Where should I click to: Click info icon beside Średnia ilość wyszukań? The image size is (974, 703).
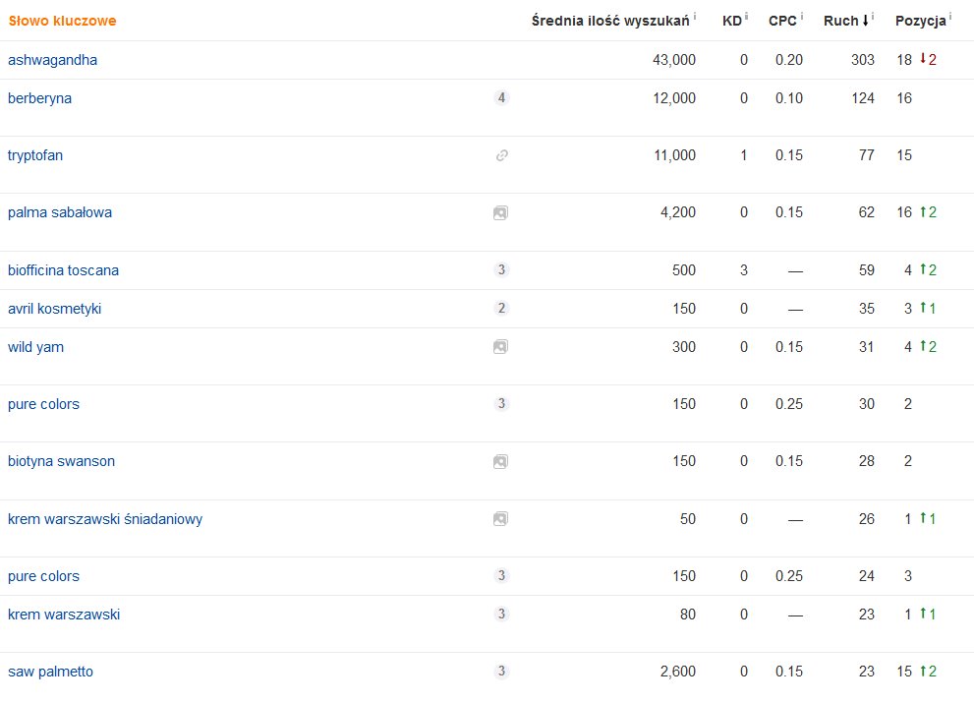(694, 17)
